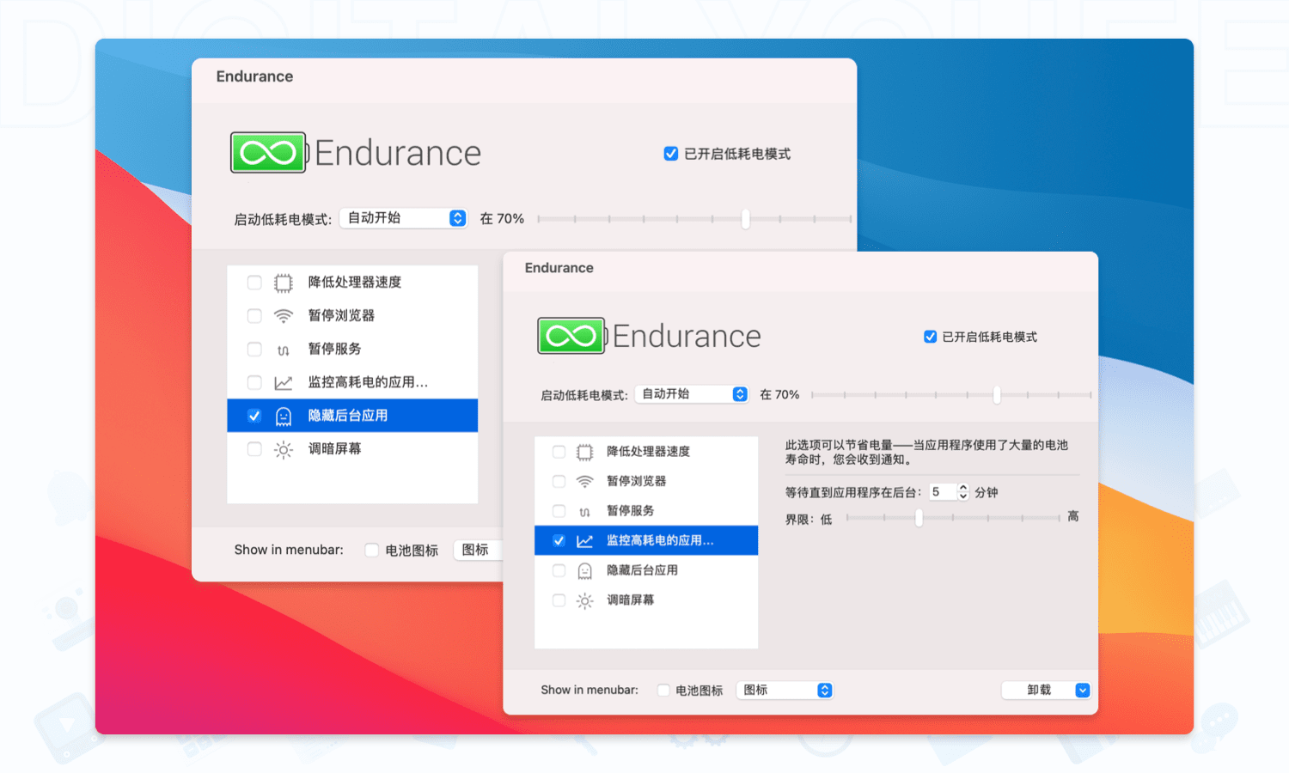Click the 界限 threshold slider handle
Screen dimensions: 1289x773
click(x=919, y=518)
